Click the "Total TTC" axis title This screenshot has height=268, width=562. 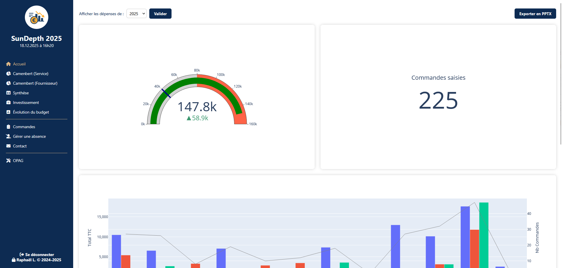point(90,238)
